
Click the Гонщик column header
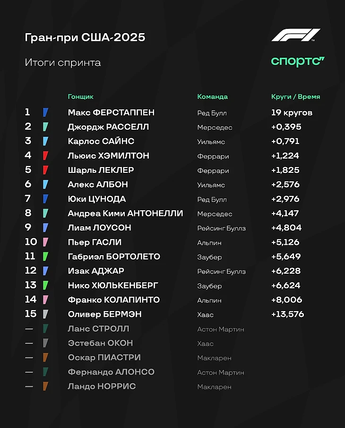click(80, 97)
